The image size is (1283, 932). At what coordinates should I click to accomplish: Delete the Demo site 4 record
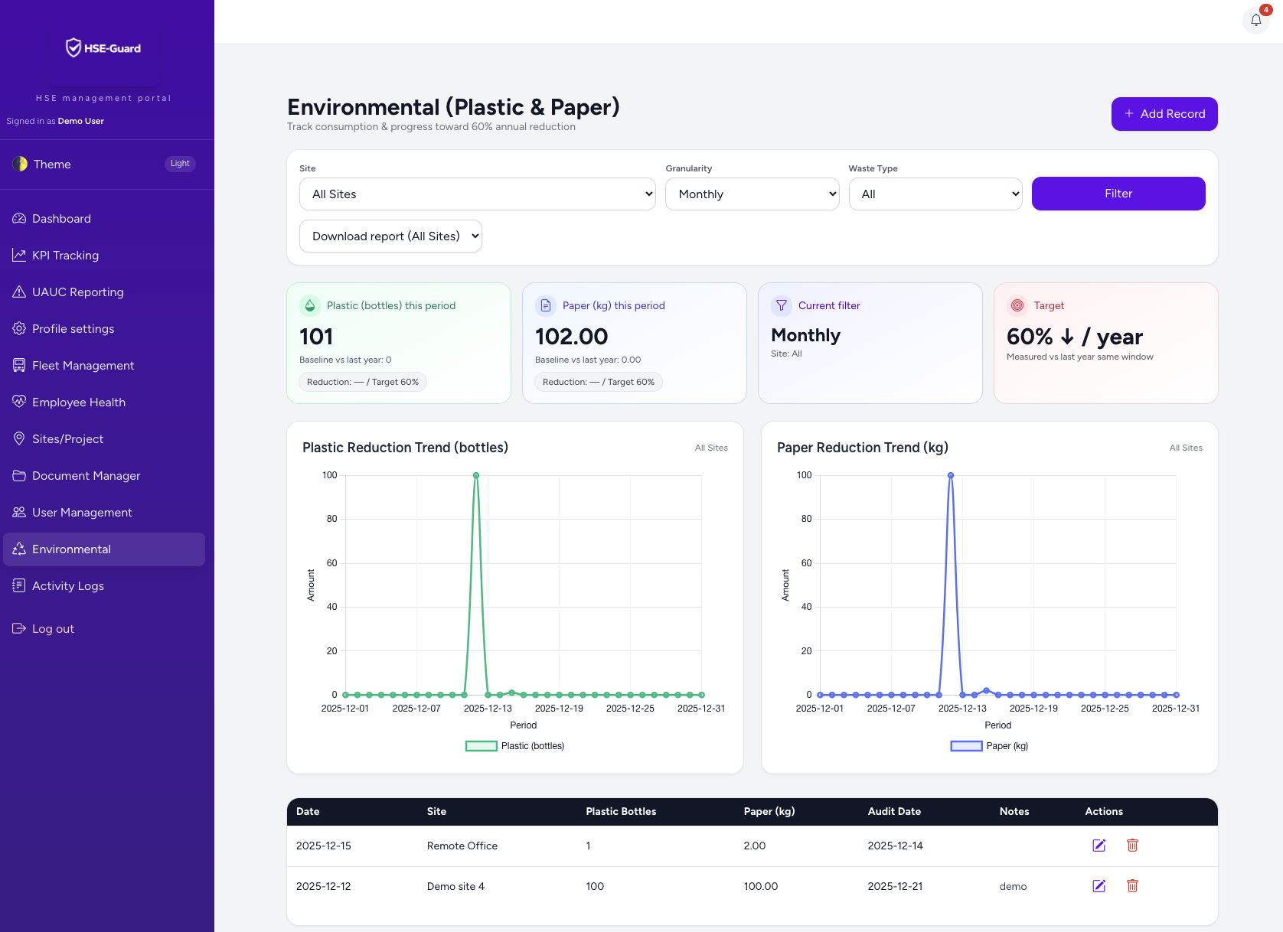(x=1132, y=886)
